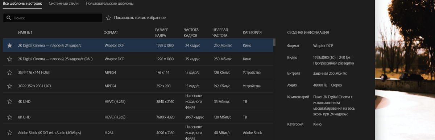Click 4096 x 2160 frame size cell
Viewport: 435px width, 140px height.
(x=165, y=133)
